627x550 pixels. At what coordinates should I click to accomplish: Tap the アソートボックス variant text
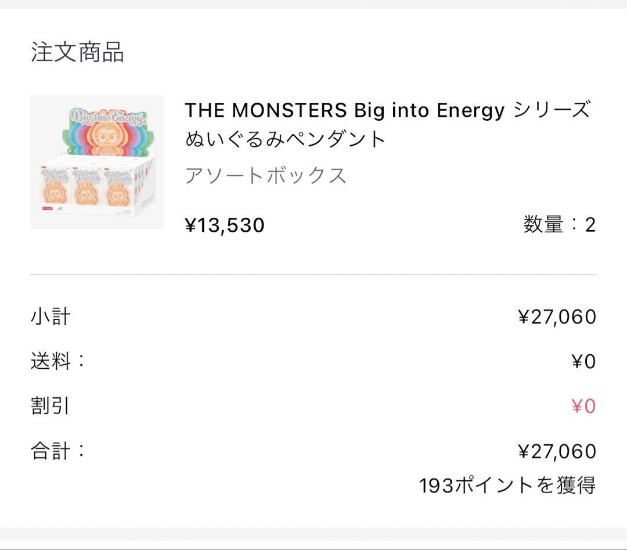[x=265, y=175]
